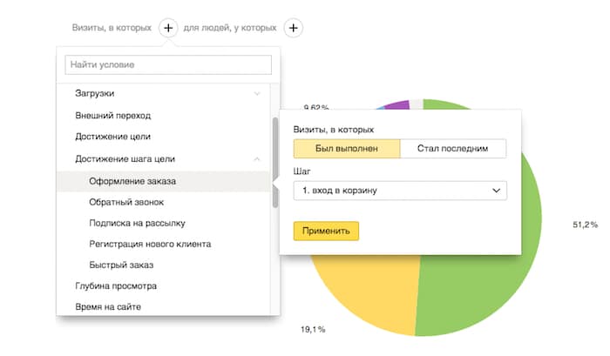Choose 'Глубина просмотра' condition

click(x=116, y=285)
